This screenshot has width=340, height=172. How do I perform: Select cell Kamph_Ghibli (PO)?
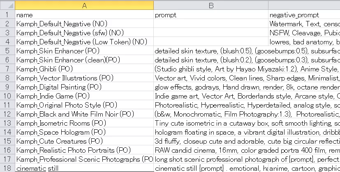[x=84, y=69]
